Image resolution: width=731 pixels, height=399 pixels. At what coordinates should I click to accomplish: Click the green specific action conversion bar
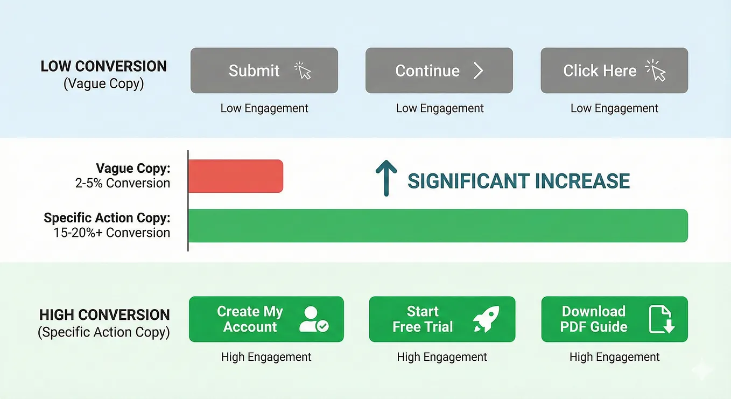[438, 226]
